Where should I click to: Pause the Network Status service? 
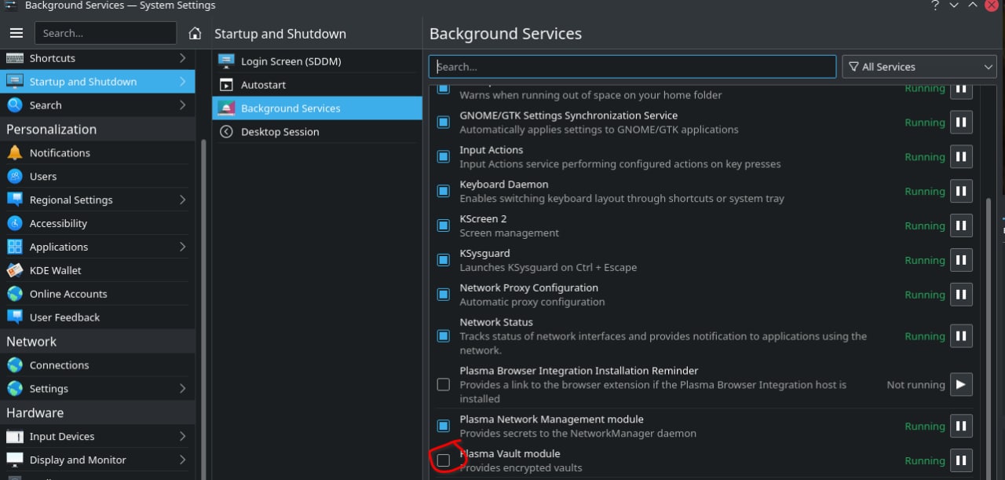961,336
